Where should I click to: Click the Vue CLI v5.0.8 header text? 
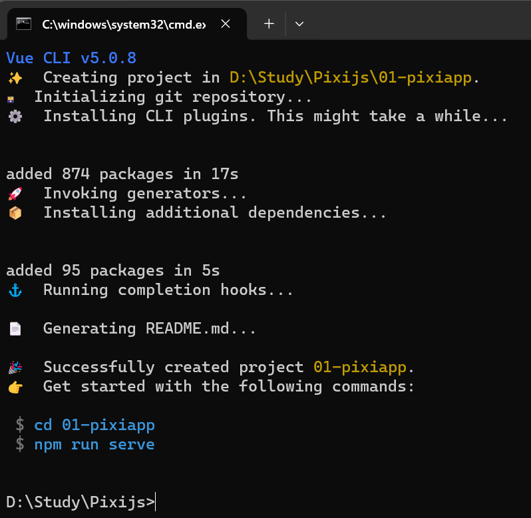(71, 59)
